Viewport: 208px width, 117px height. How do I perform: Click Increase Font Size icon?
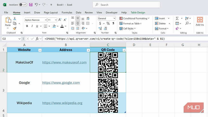tap(60, 20)
